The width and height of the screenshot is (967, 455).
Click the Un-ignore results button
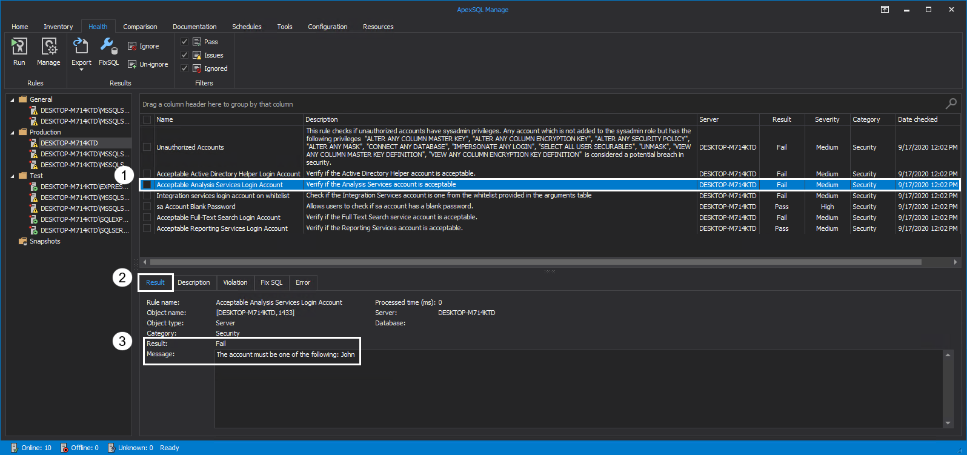click(148, 64)
